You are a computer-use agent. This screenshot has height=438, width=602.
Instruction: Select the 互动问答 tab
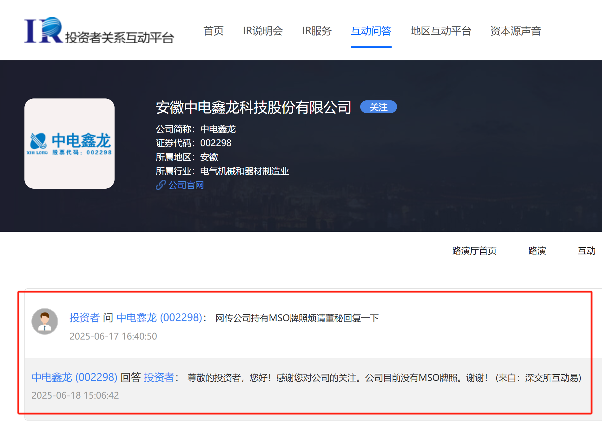pyautogui.click(x=371, y=31)
